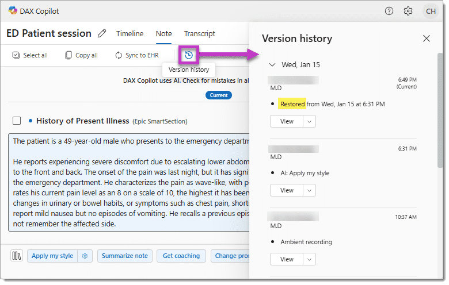Edit session name with pencil icon
Screen dimensions: 449x285
coord(102,33)
